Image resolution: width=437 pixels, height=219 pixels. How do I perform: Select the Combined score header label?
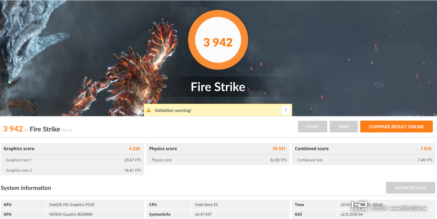click(x=312, y=149)
